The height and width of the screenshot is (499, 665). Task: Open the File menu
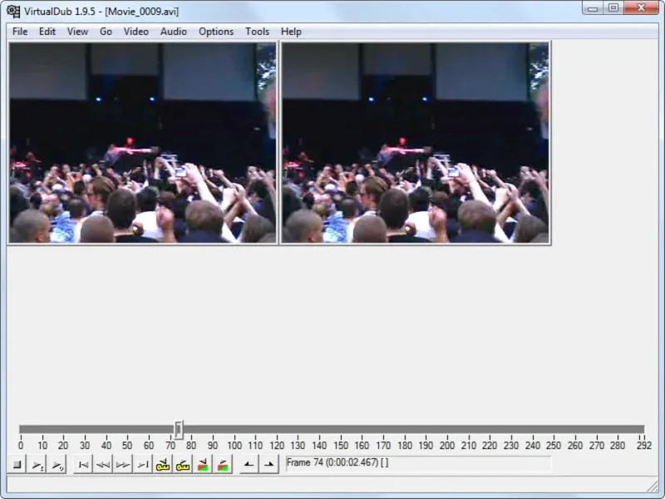pos(20,32)
